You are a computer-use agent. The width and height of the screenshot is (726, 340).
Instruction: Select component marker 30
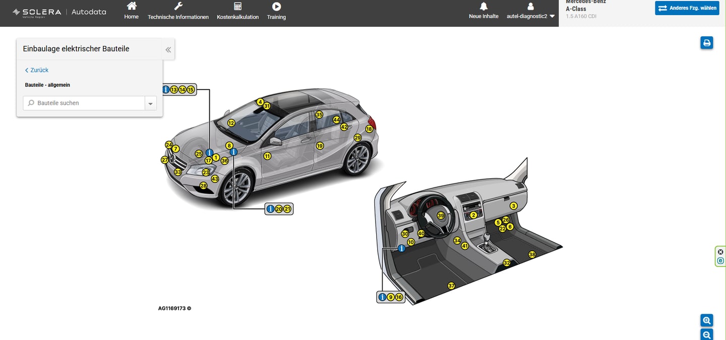coord(405,234)
